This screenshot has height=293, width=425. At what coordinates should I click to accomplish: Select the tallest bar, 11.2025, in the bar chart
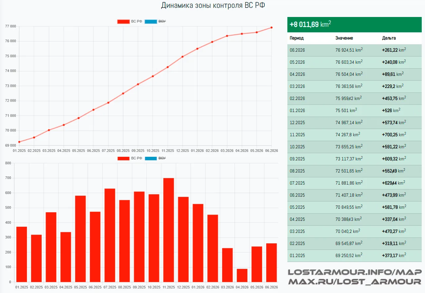169,230
